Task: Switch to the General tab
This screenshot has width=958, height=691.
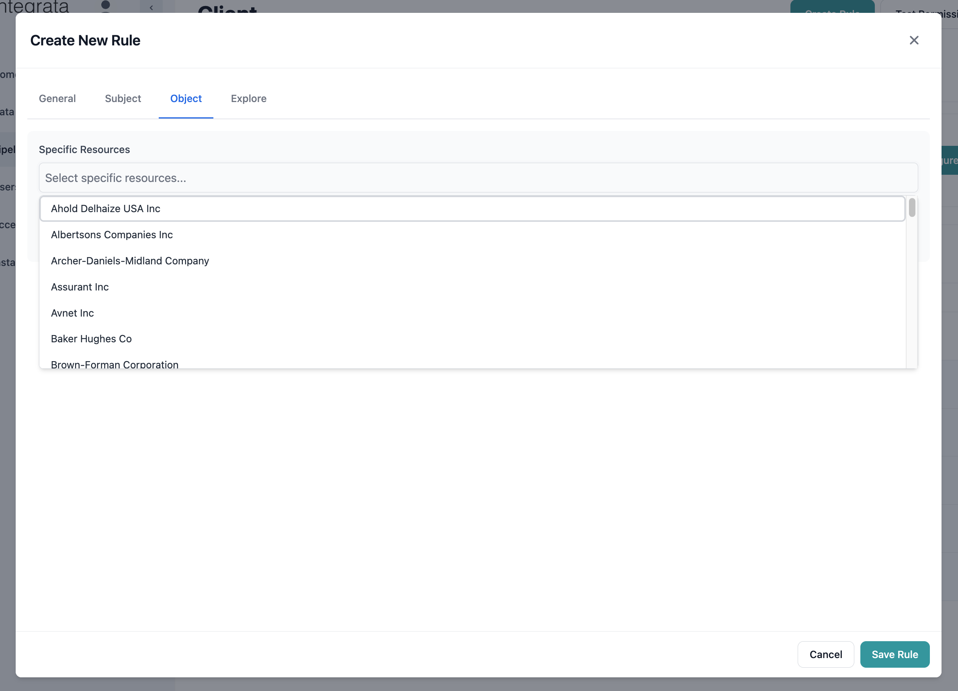Action: pos(57,98)
